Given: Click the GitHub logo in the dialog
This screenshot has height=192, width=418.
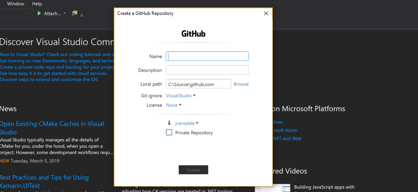Looking at the screenshot, I should (x=193, y=34).
